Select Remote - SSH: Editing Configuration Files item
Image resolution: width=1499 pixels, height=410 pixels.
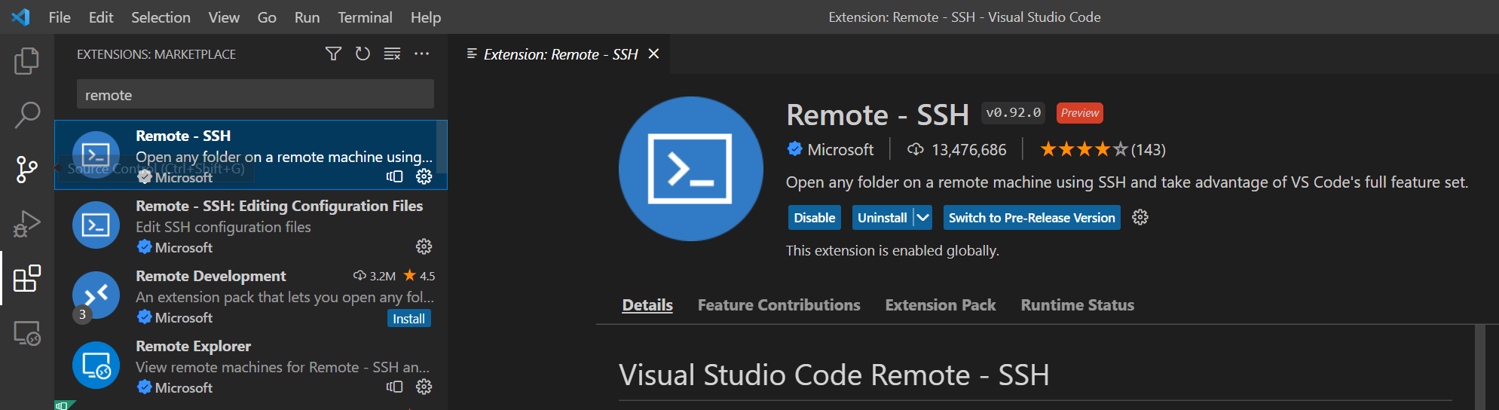click(251, 225)
